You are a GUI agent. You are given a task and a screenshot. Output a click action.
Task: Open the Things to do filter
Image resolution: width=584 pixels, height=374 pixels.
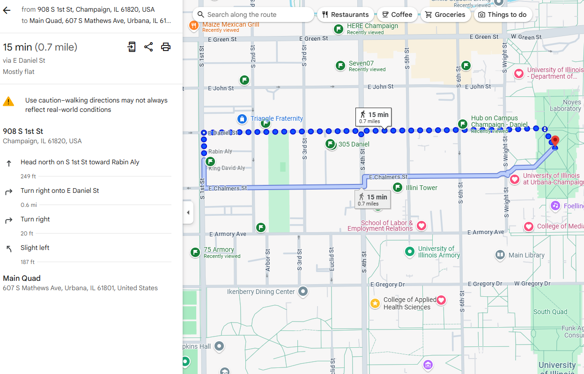click(503, 15)
